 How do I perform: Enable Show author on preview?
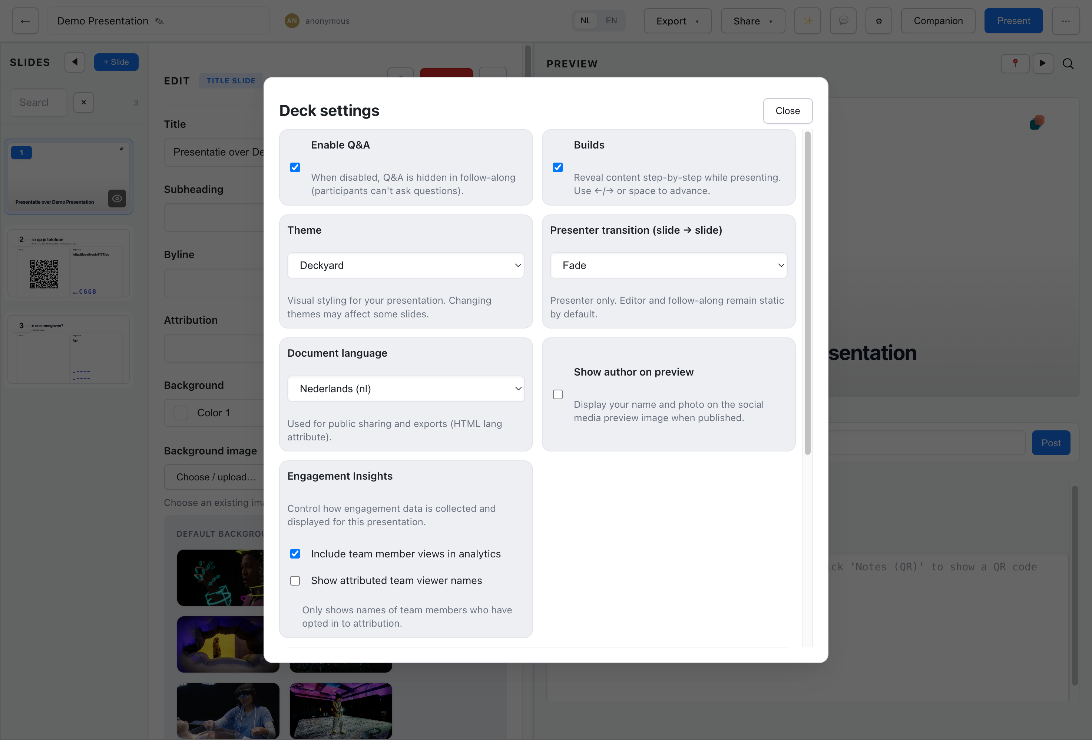pyautogui.click(x=558, y=394)
